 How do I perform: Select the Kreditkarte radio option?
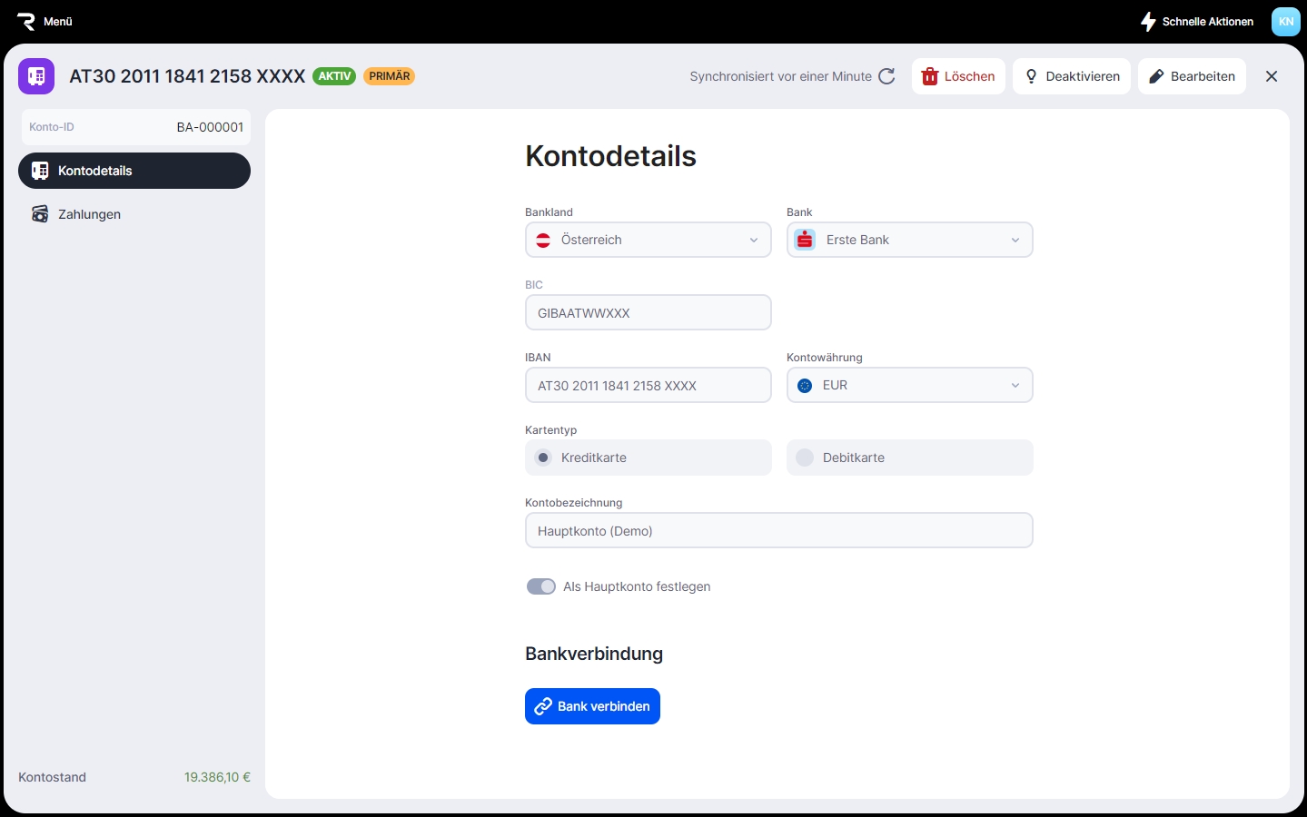[x=543, y=458]
